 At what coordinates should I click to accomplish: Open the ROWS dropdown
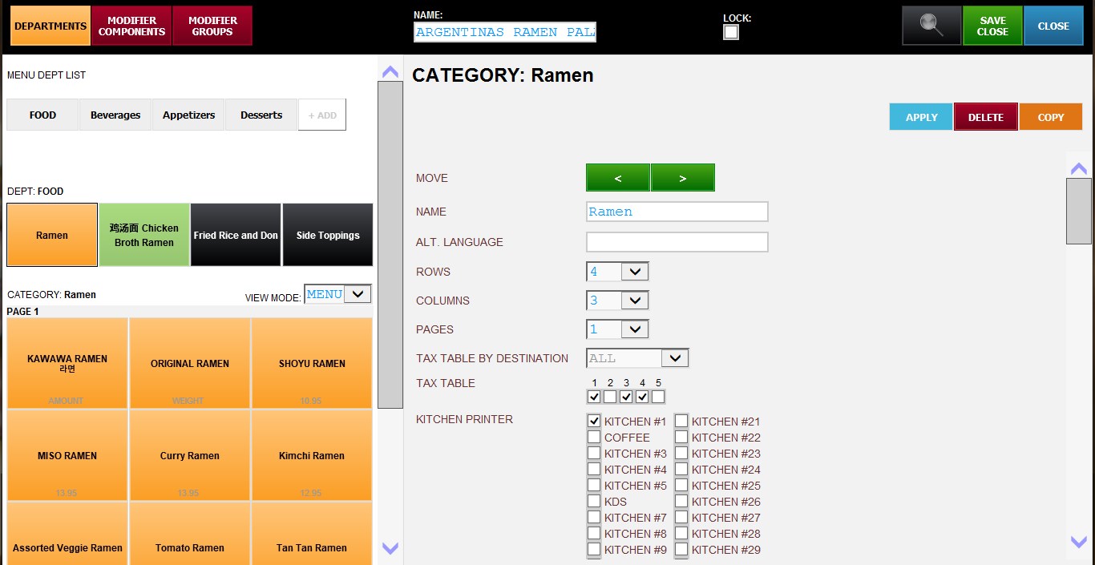pyautogui.click(x=617, y=272)
